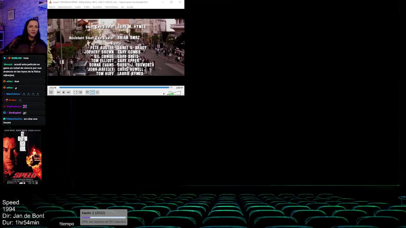Mute audio via VLC speaker icon
The width and height of the screenshot is (406, 228).
(x=164, y=93)
